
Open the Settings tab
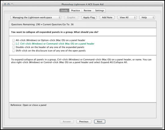[x=99, y=10]
